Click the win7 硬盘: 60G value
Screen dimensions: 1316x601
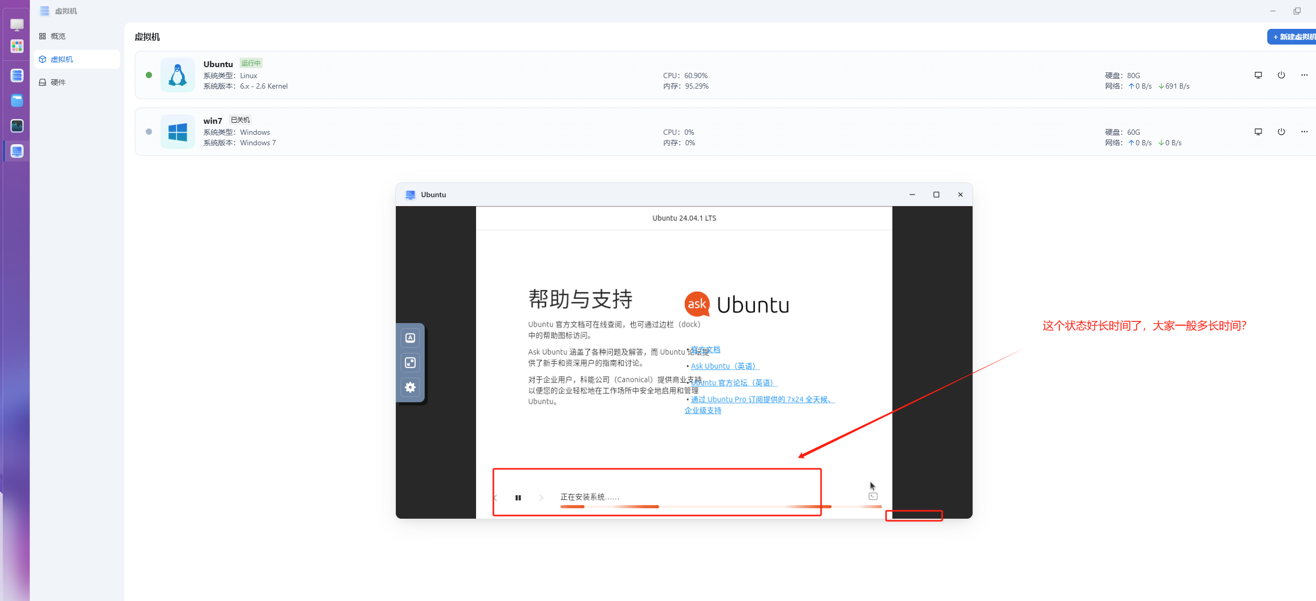1123,132
